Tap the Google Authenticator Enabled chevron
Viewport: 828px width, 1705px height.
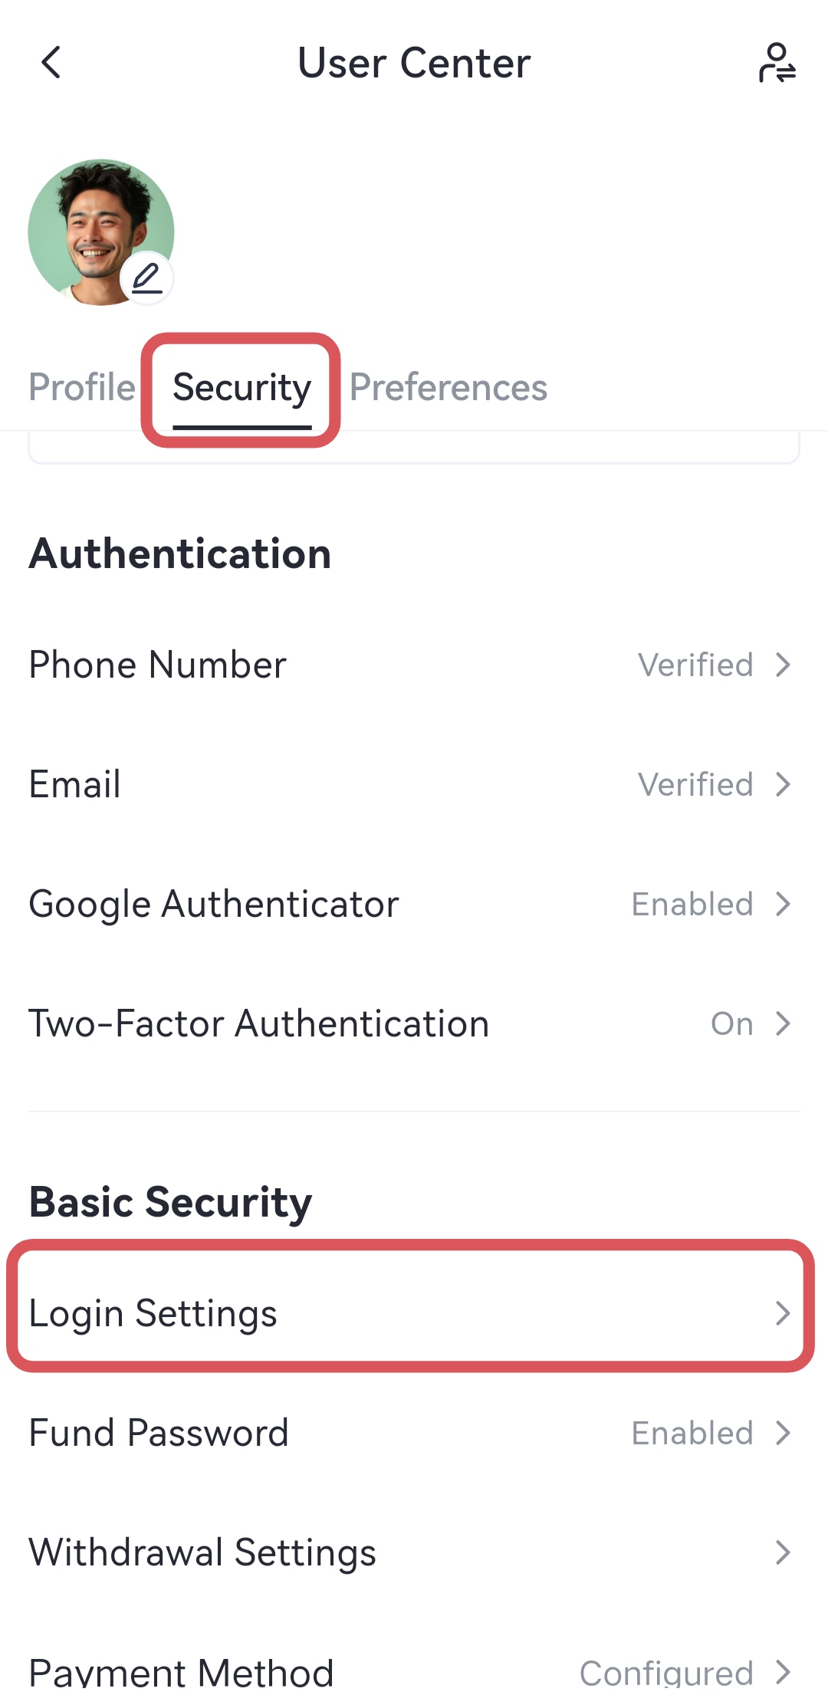[x=783, y=904]
